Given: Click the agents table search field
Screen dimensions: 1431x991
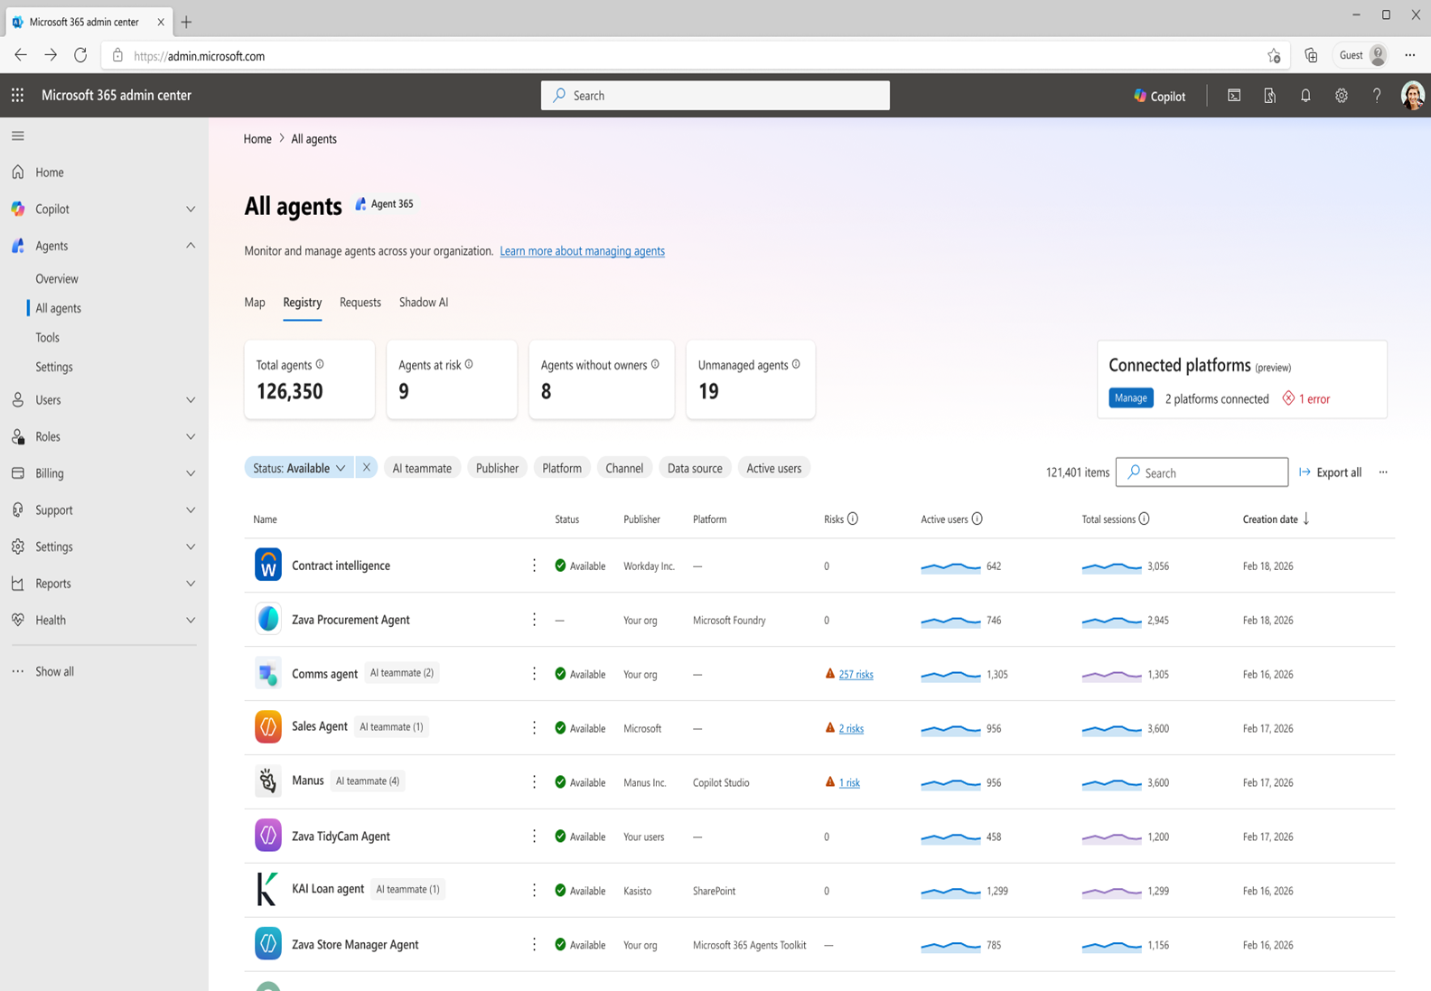Looking at the screenshot, I should (1202, 472).
